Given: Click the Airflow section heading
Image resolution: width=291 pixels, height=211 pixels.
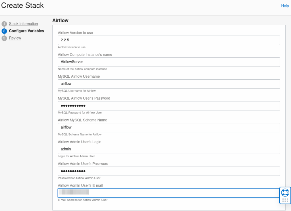Looking at the screenshot, I should (x=60, y=20).
